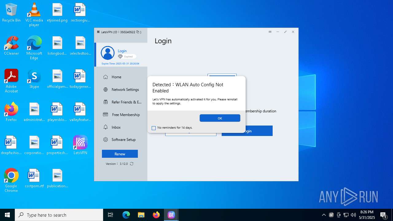This screenshot has height=221, width=393.
Task: Open sectiongiv... Word document on desktop
Action: [80, 13]
